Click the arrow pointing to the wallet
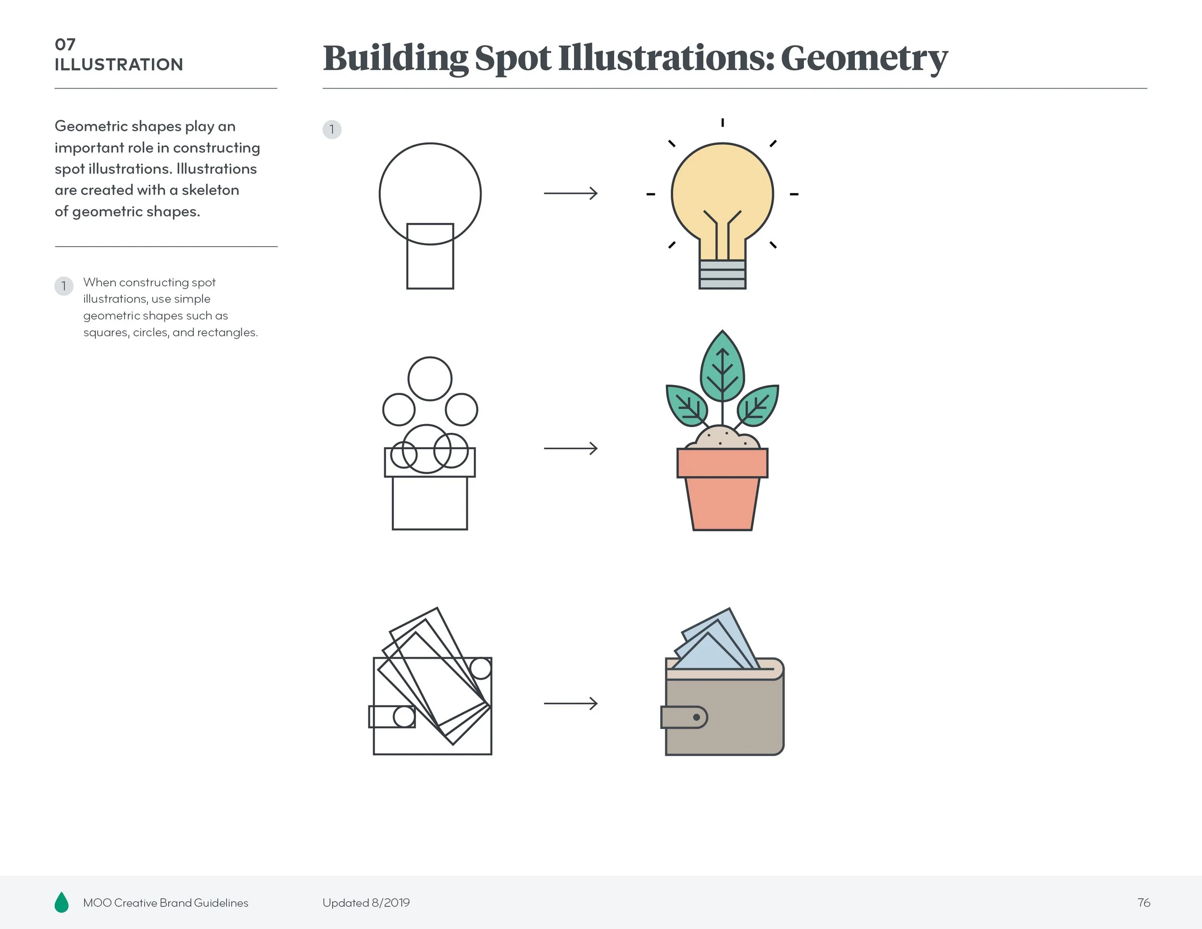 571,703
